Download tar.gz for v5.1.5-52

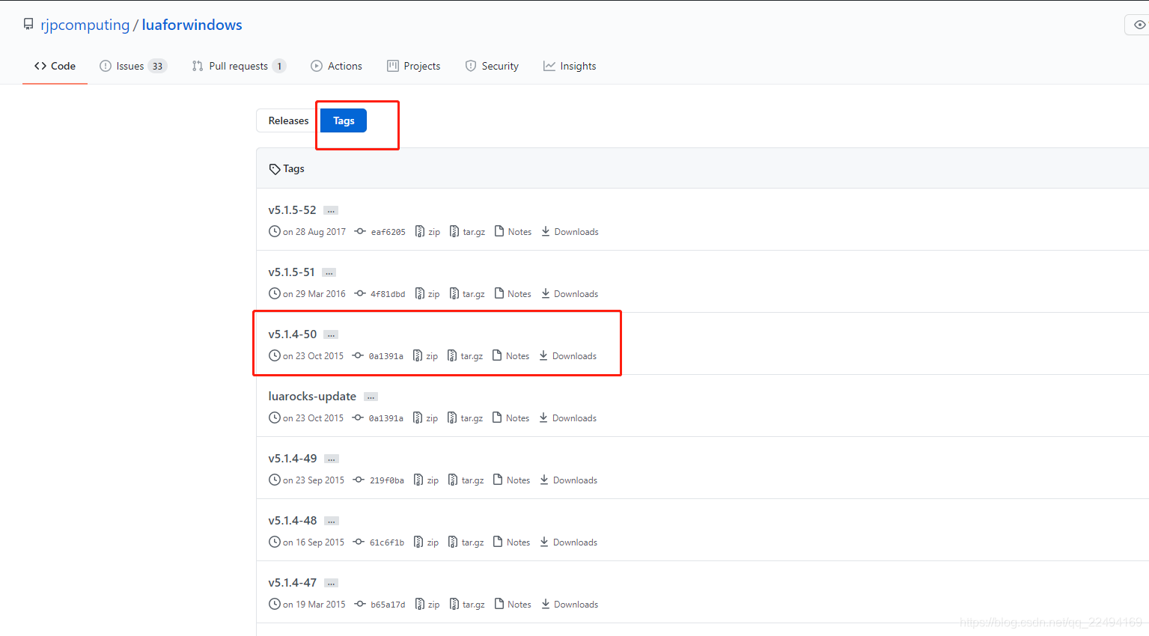[x=467, y=232]
